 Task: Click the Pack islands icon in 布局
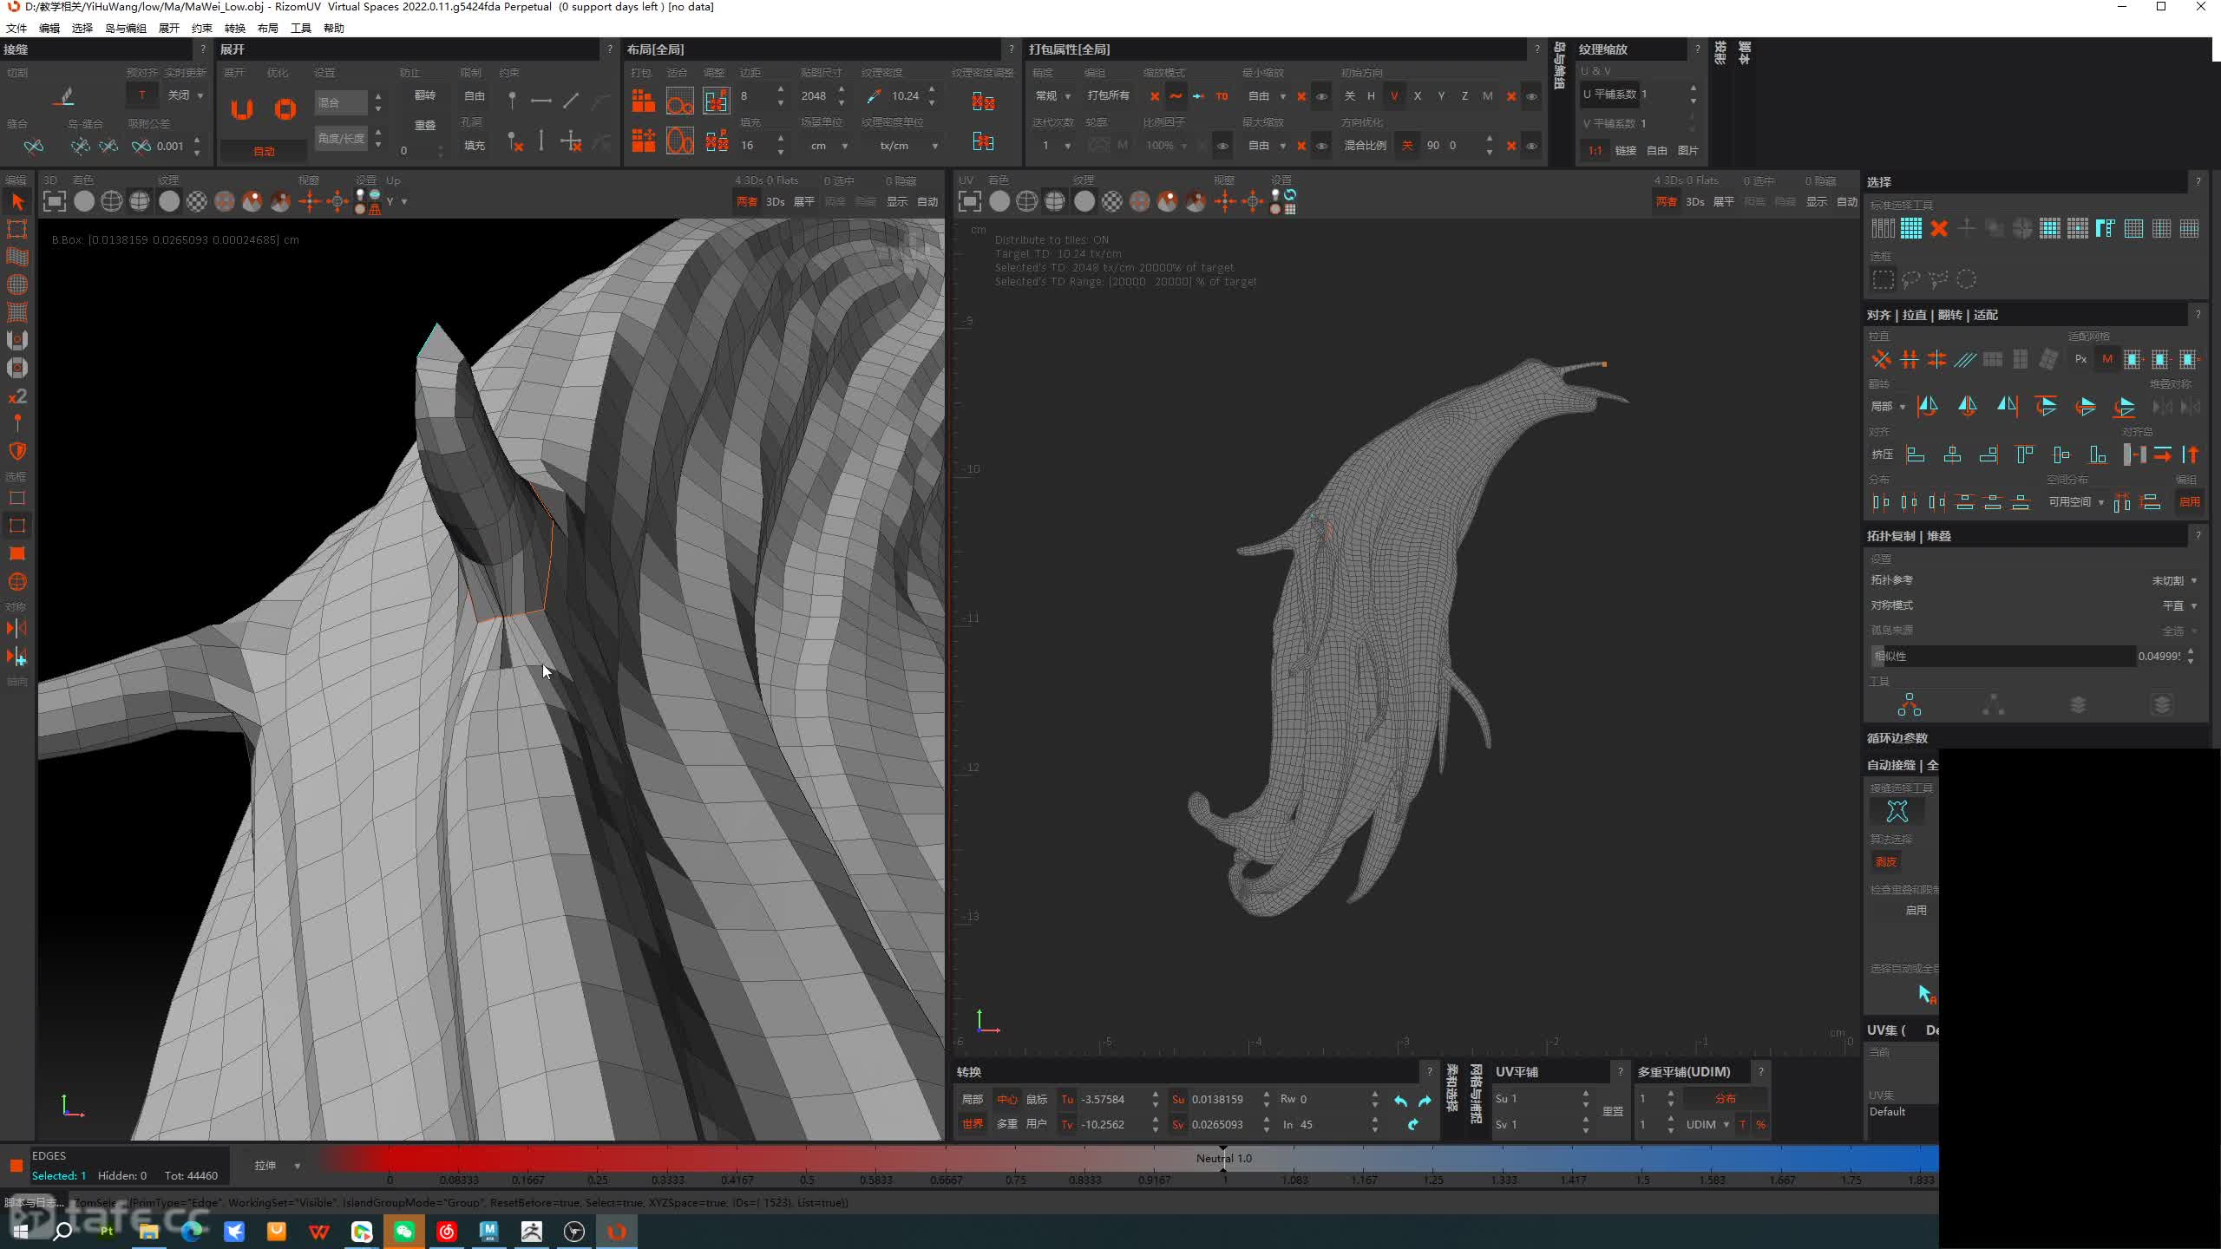pyautogui.click(x=643, y=101)
